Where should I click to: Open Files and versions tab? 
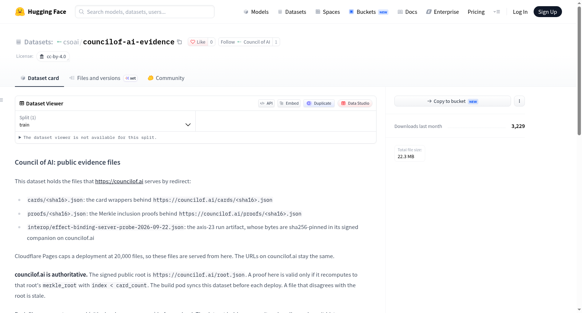103,78
